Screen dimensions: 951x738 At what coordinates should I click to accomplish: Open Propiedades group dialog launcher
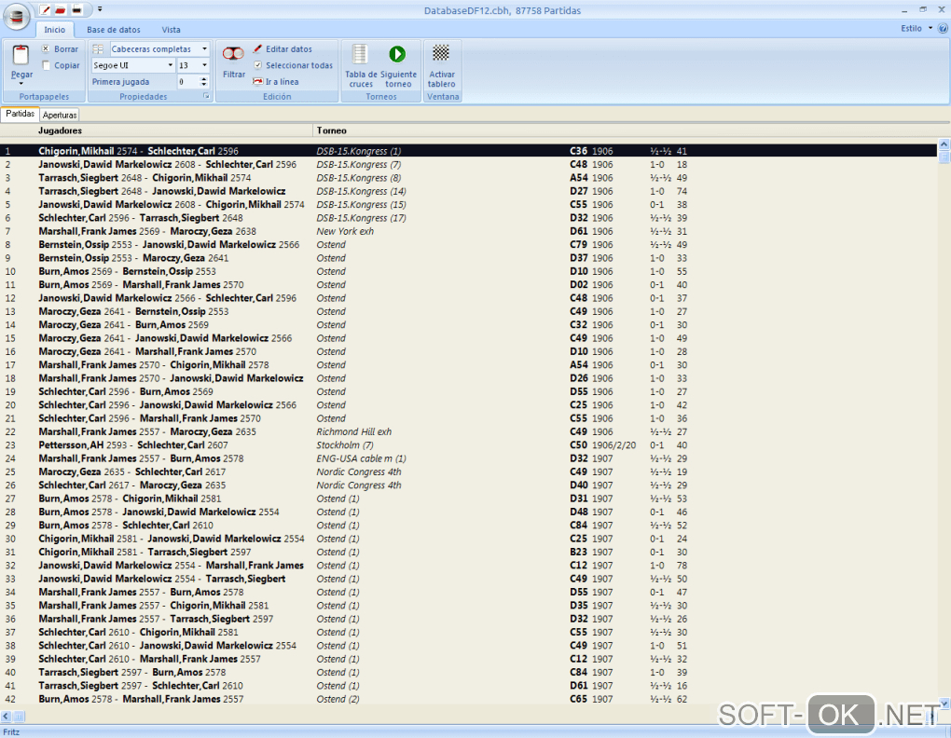pos(206,96)
